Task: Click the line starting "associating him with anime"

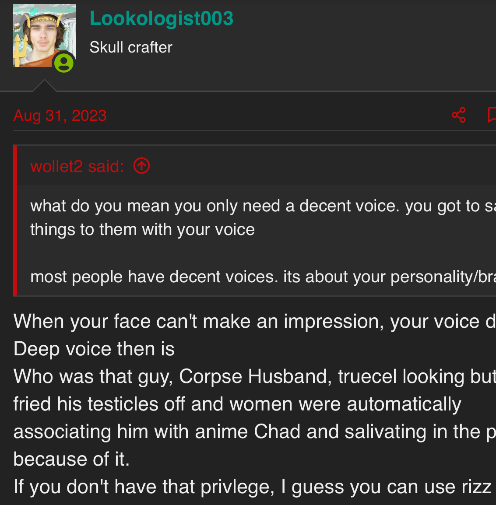Action: [254, 431]
